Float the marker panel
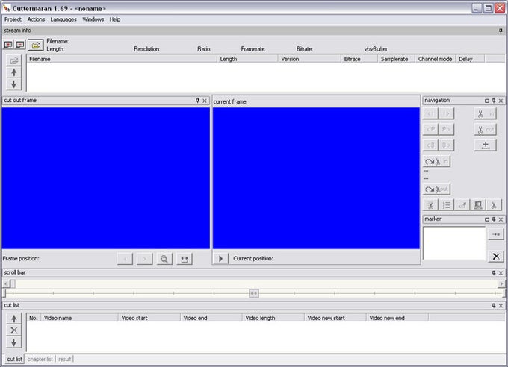The image size is (508, 367). [x=487, y=219]
